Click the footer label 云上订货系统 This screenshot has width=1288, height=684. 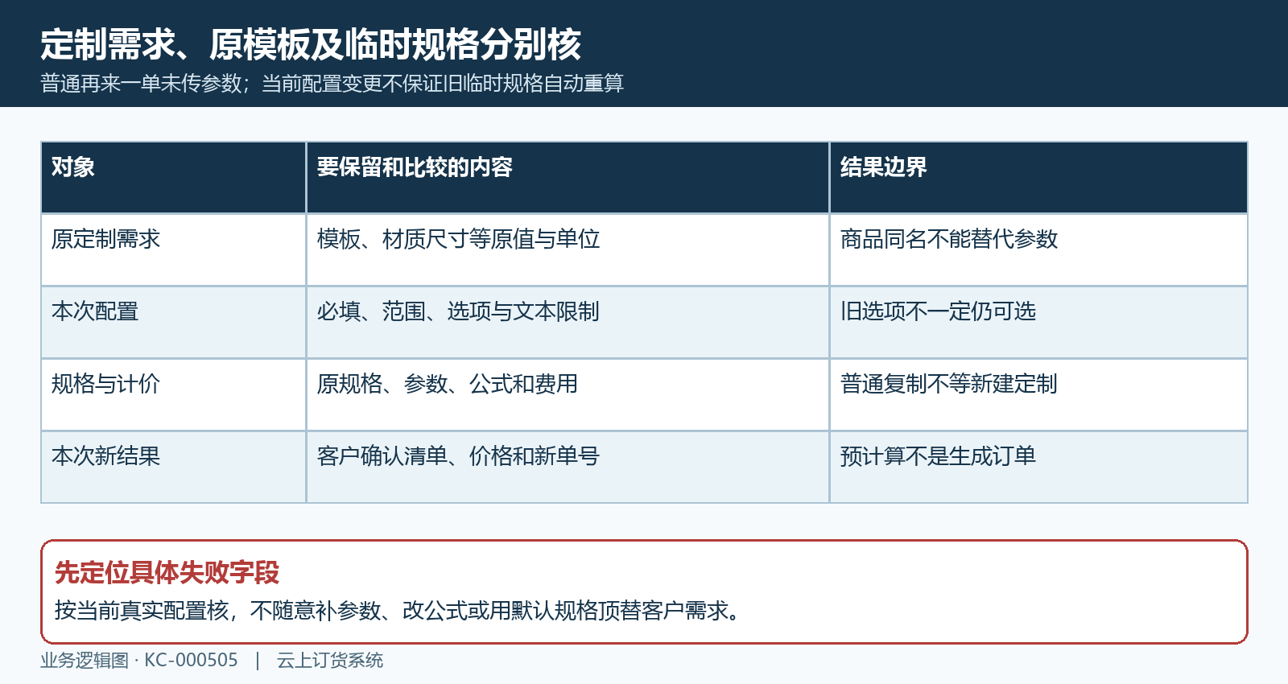point(330,661)
